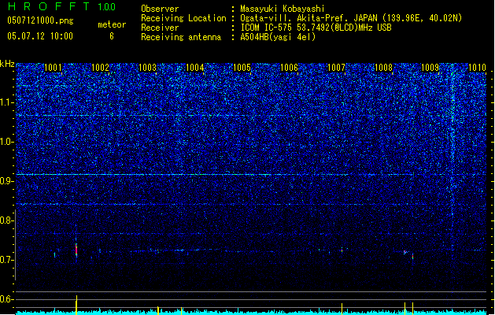Click the 'meteor' label
495x315 pixels.
(112, 24)
